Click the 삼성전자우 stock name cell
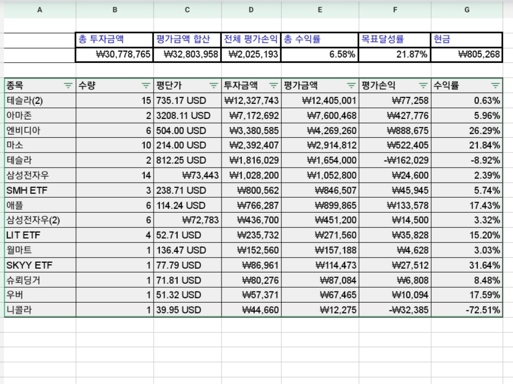 (40, 176)
